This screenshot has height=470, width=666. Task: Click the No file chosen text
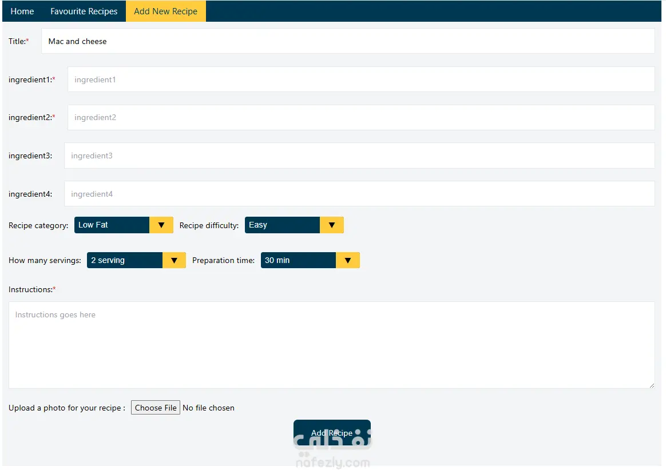208,408
